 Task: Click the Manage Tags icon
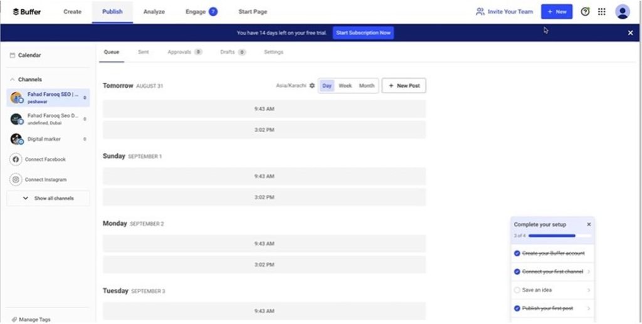click(x=14, y=320)
